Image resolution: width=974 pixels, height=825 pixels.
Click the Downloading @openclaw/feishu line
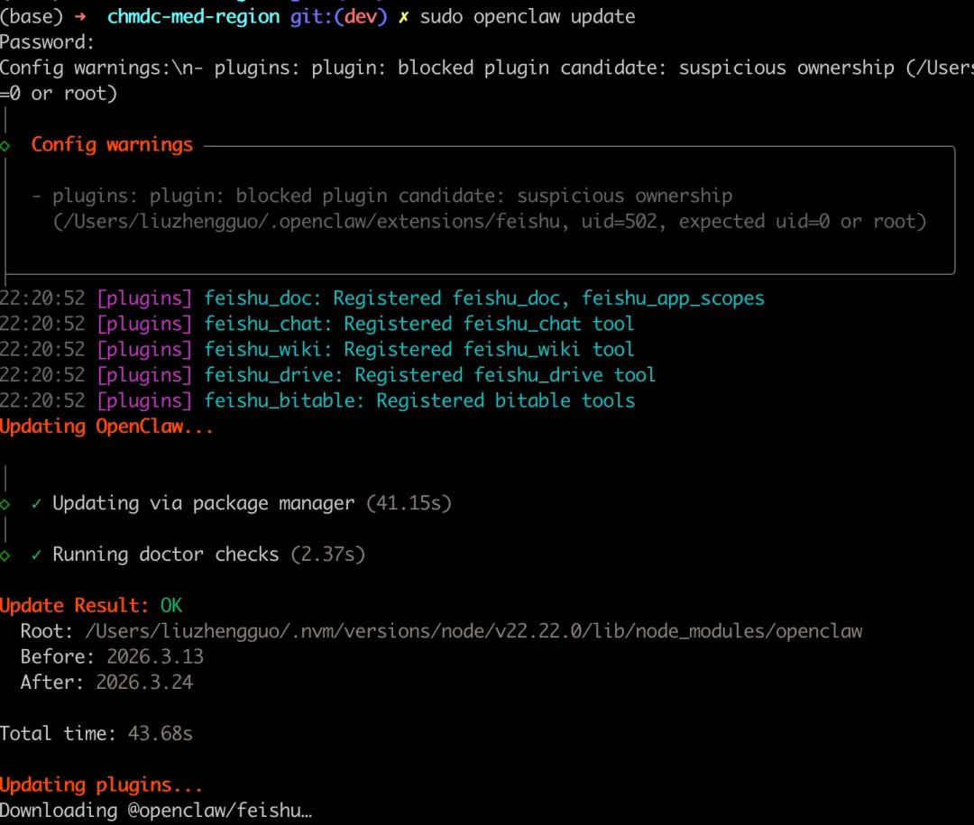pyautogui.click(x=155, y=811)
